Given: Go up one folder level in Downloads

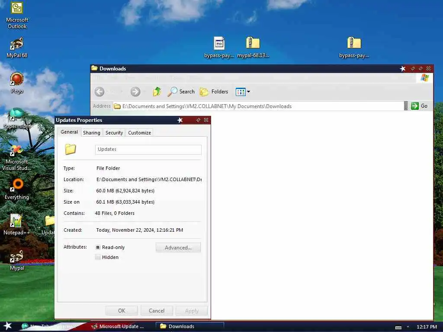Looking at the screenshot, I should click(157, 92).
